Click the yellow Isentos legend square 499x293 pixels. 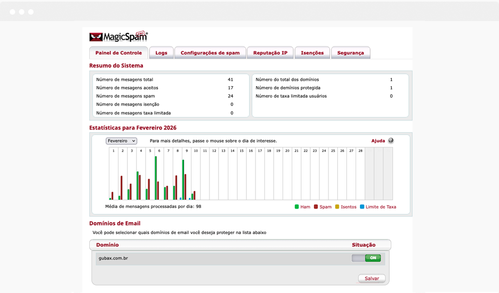tap(337, 207)
